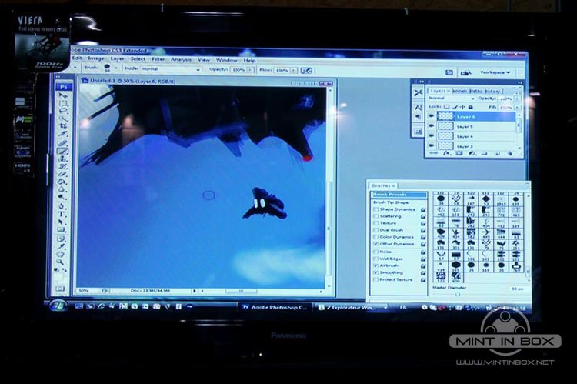Click the Delete layer trash icon
The height and width of the screenshot is (384, 577).
coord(510,153)
